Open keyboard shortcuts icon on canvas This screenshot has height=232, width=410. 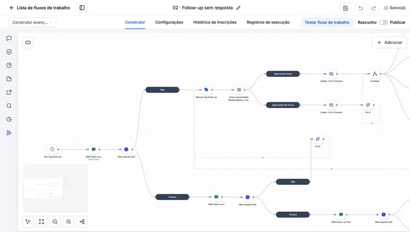(28, 42)
